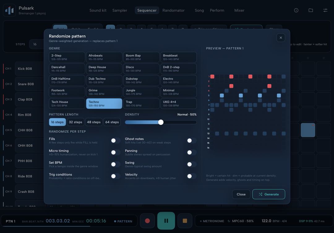Switch to the Sampler tab
Viewport: 334px width, 233px height.
(x=120, y=11)
